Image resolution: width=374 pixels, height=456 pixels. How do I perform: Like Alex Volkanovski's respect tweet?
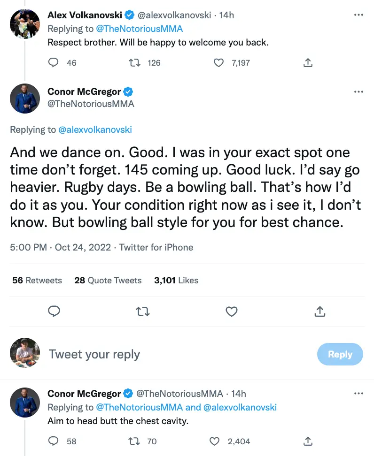[x=219, y=62]
